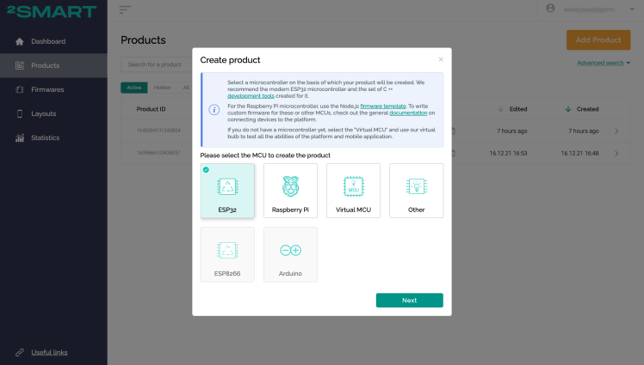The width and height of the screenshot is (644, 365).
Task: Select the Other MCU lightbulb icon
Action: pyautogui.click(x=416, y=186)
